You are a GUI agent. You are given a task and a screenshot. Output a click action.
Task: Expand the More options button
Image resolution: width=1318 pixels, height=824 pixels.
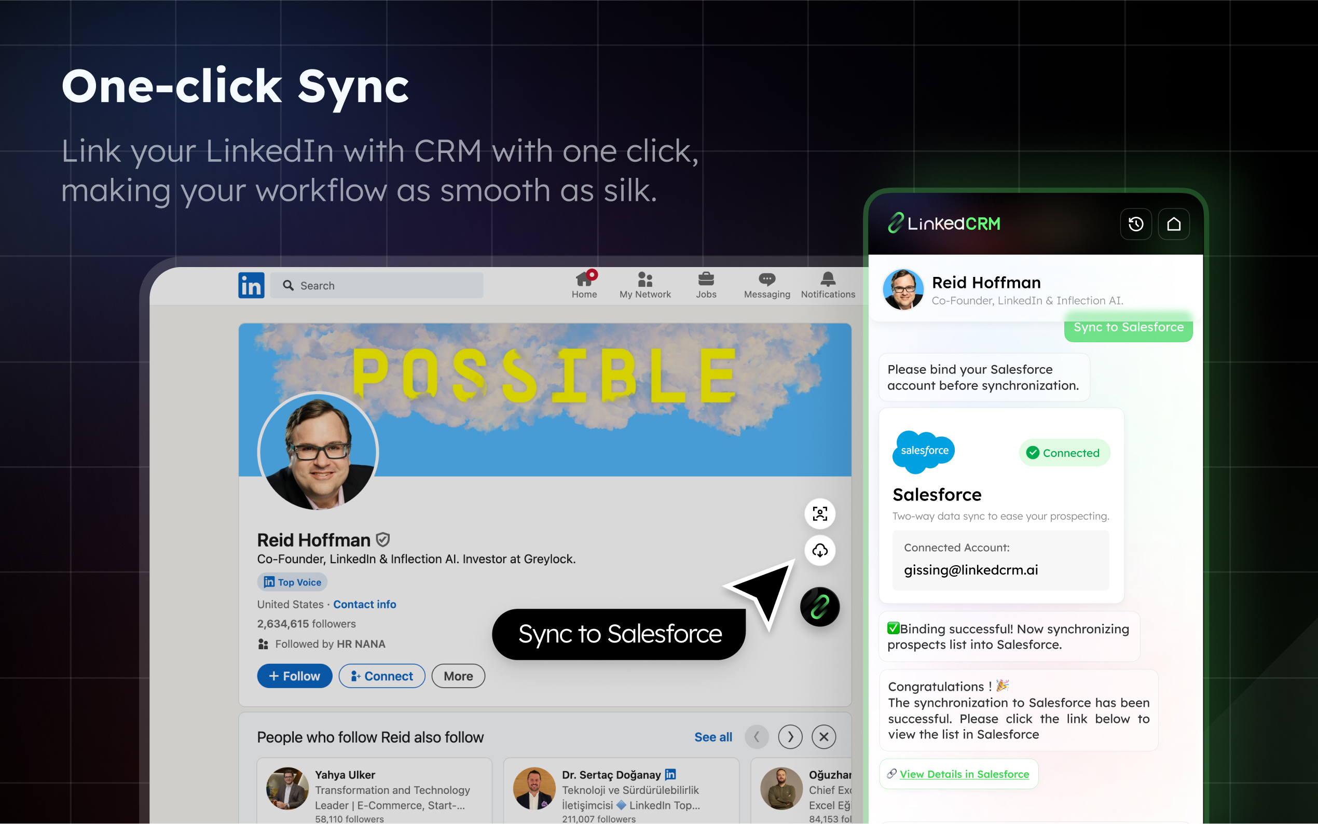pyautogui.click(x=458, y=676)
